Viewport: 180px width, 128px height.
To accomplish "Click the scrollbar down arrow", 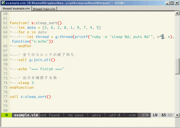I will tap(177, 115).
